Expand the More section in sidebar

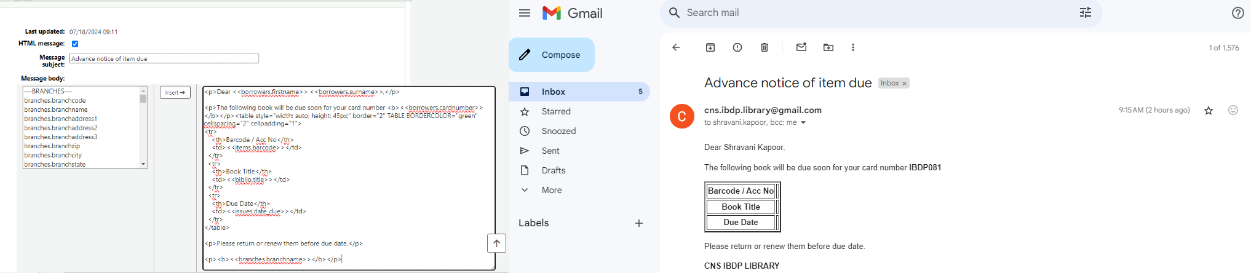coord(551,190)
